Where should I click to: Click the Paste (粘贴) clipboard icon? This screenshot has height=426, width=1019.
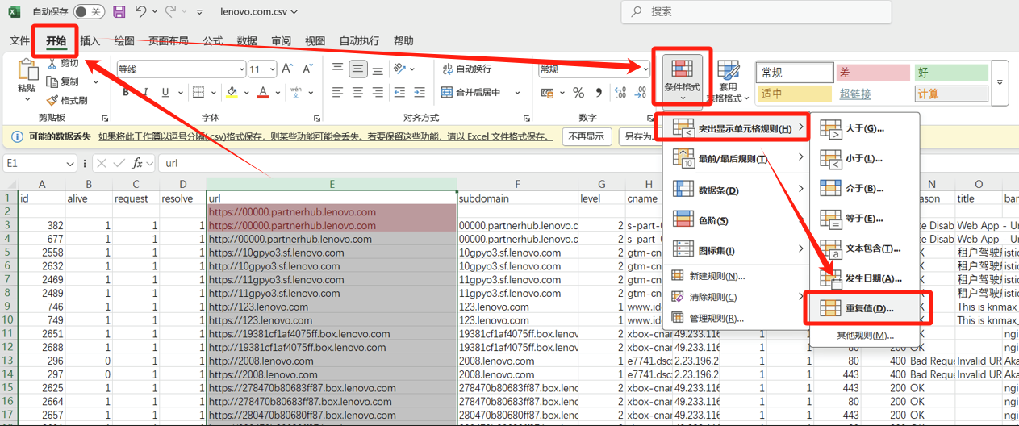27,69
